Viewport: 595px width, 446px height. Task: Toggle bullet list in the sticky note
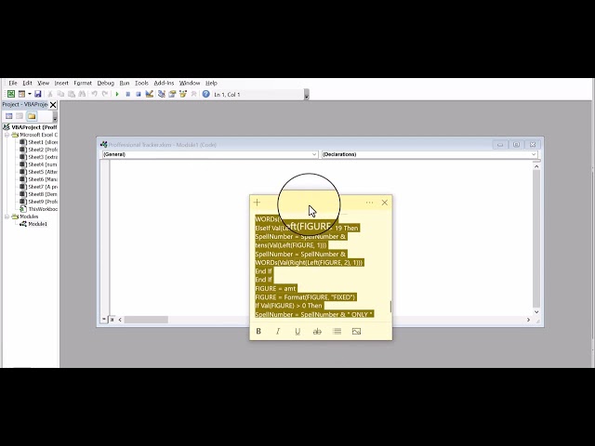tap(337, 331)
